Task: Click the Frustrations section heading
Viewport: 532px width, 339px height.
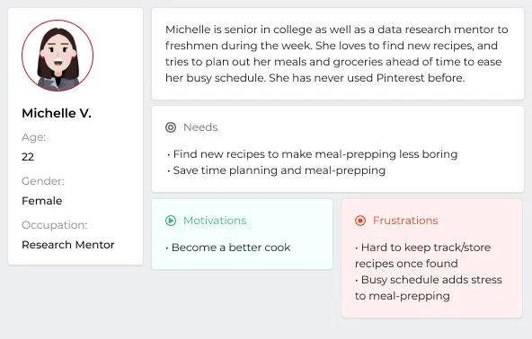Action: point(405,221)
